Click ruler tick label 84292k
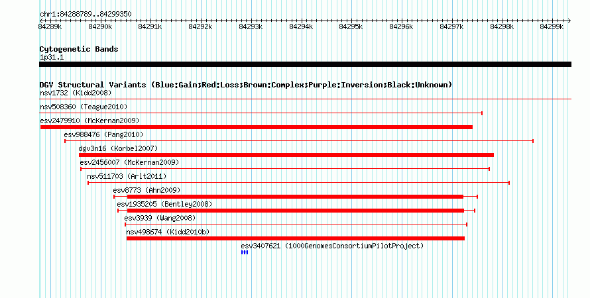590x298 pixels. tap(201, 26)
